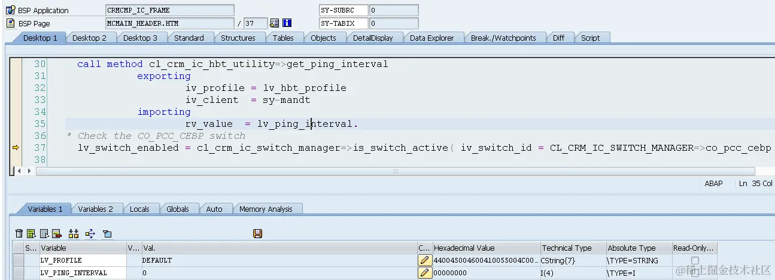The height and width of the screenshot is (280, 775).
Task: Select the Variables 2 tab
Action: coord(95,209)
